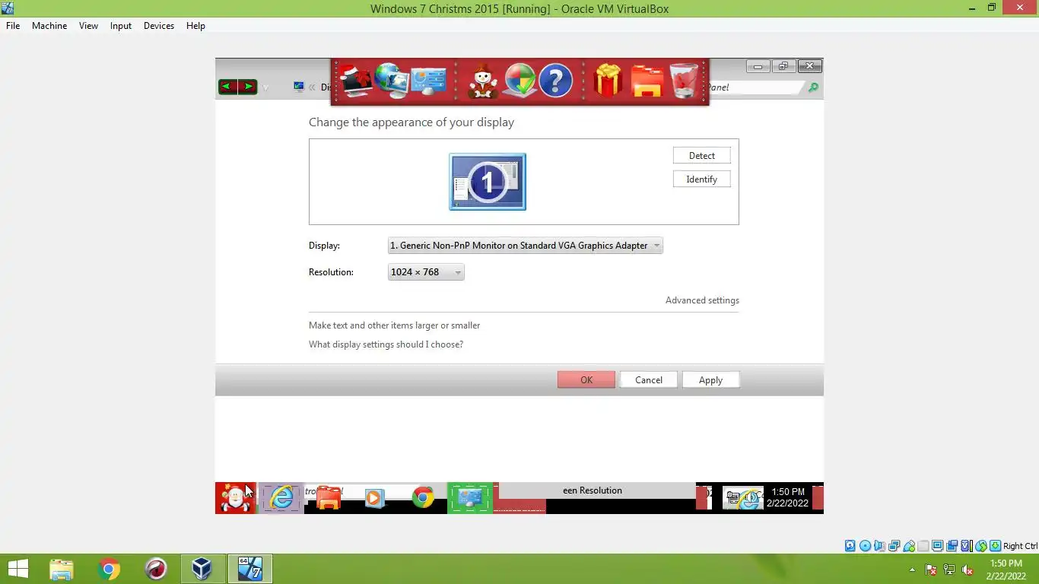Open the Control Panel icon in dock
This screenshot has width=1039, height=584.
point(428,81)
